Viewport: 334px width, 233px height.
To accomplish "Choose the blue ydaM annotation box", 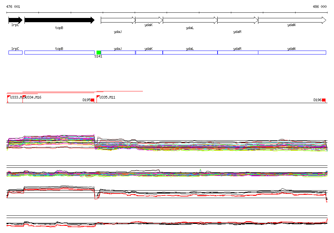I will coord(238,53).
